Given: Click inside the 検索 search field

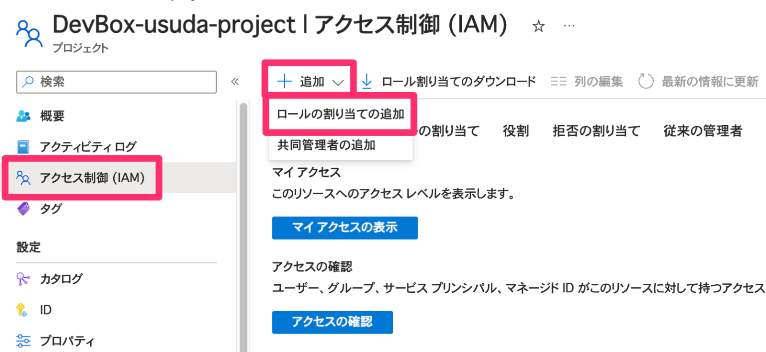Looking at the screenshot, I should point(116,82).
